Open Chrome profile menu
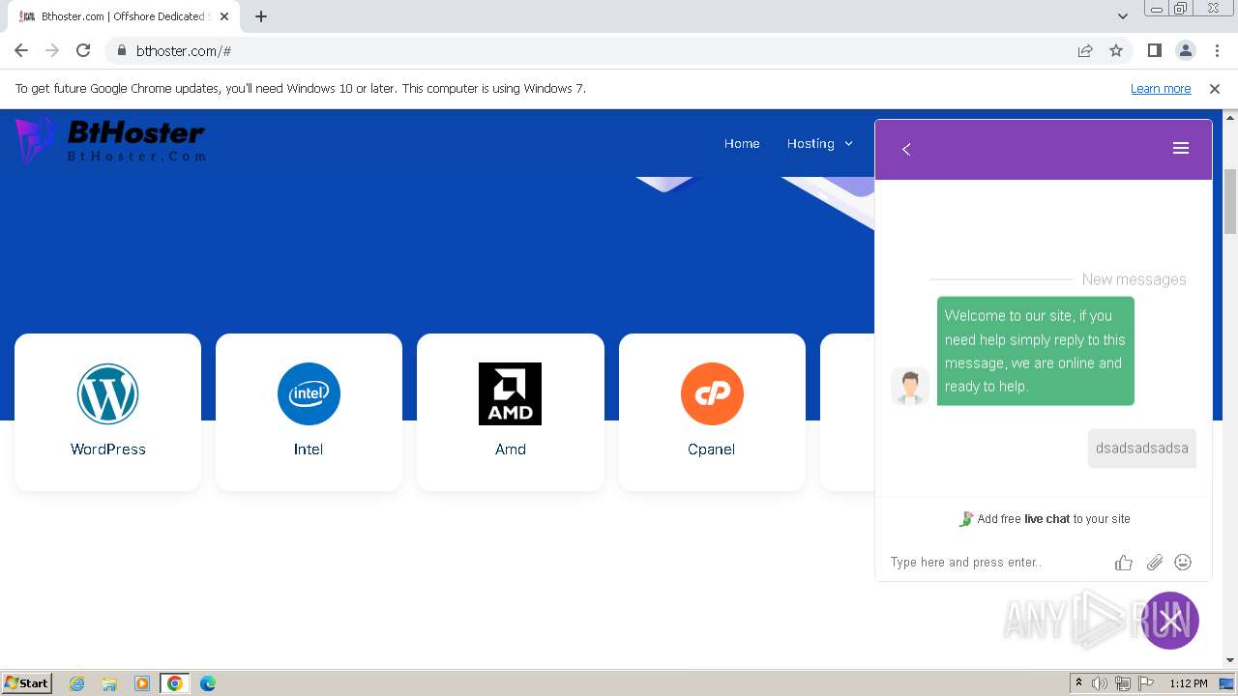Screen dimensions: 1238x696 pos(1185,50)
